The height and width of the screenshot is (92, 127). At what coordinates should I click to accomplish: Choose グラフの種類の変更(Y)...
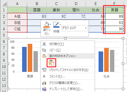click(68, 83)
